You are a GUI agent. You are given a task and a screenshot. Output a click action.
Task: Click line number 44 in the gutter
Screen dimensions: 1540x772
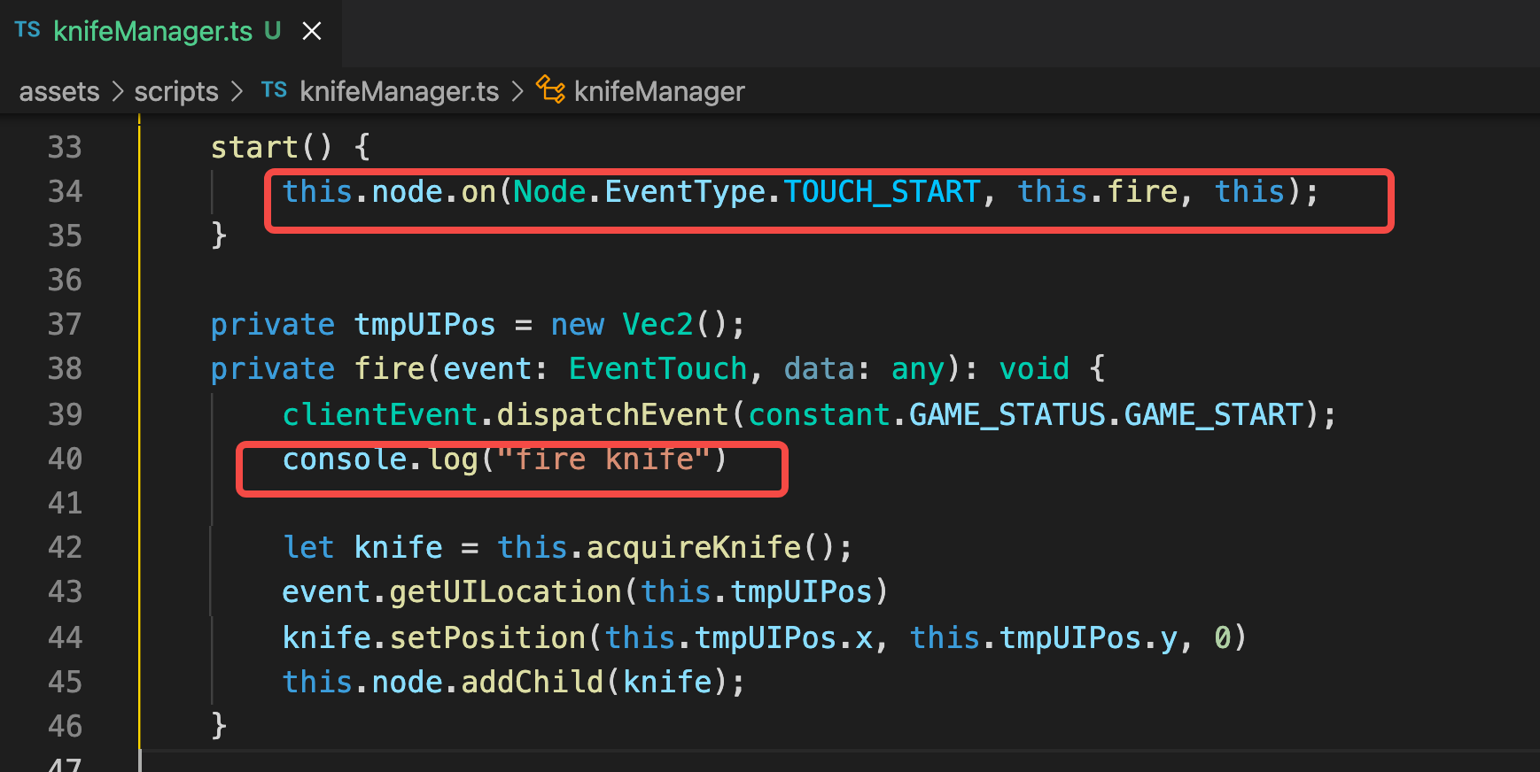click(65, 637)
